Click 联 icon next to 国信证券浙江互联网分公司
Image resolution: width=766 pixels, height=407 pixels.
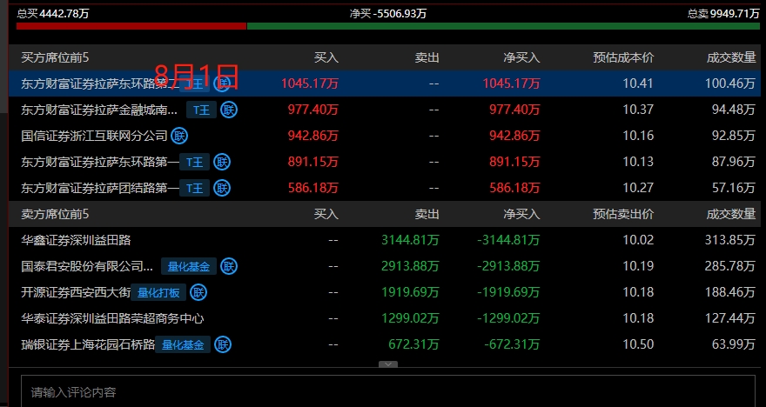tap(179, 136)
